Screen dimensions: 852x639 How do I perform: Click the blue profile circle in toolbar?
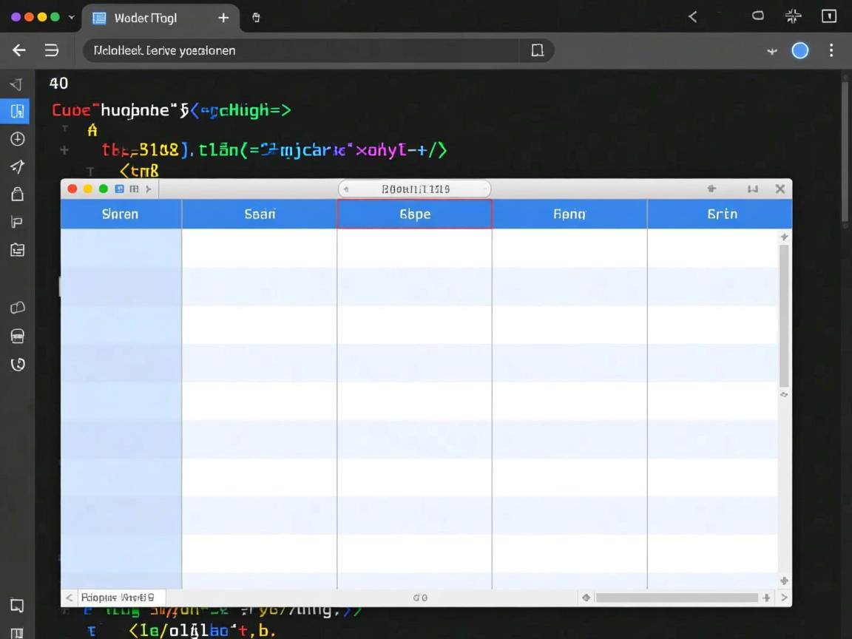tap(799, 50)
